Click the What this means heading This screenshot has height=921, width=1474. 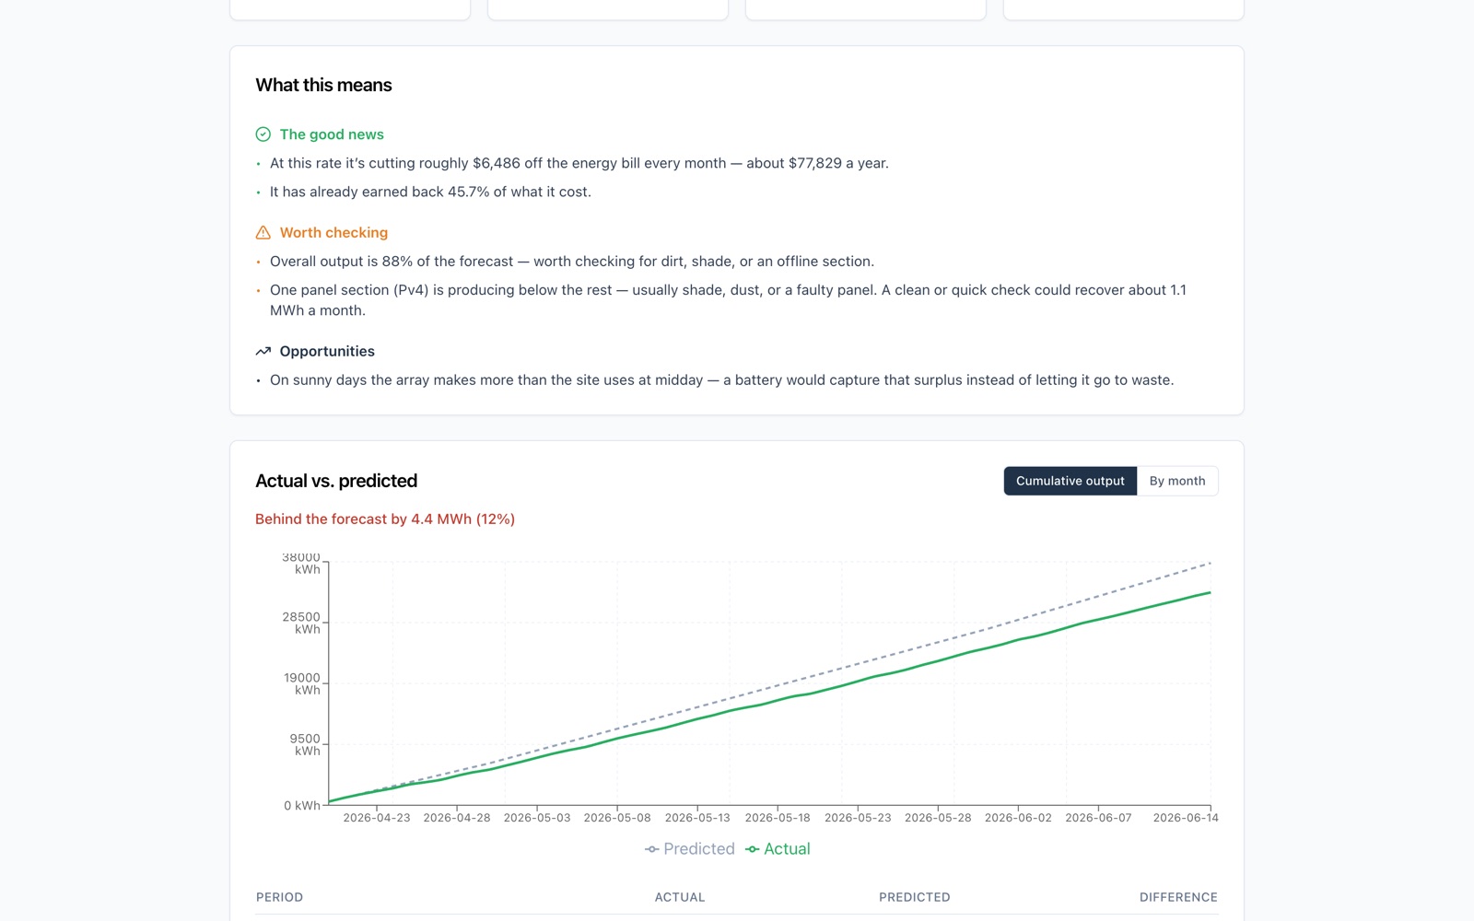(x=323, y=85)
